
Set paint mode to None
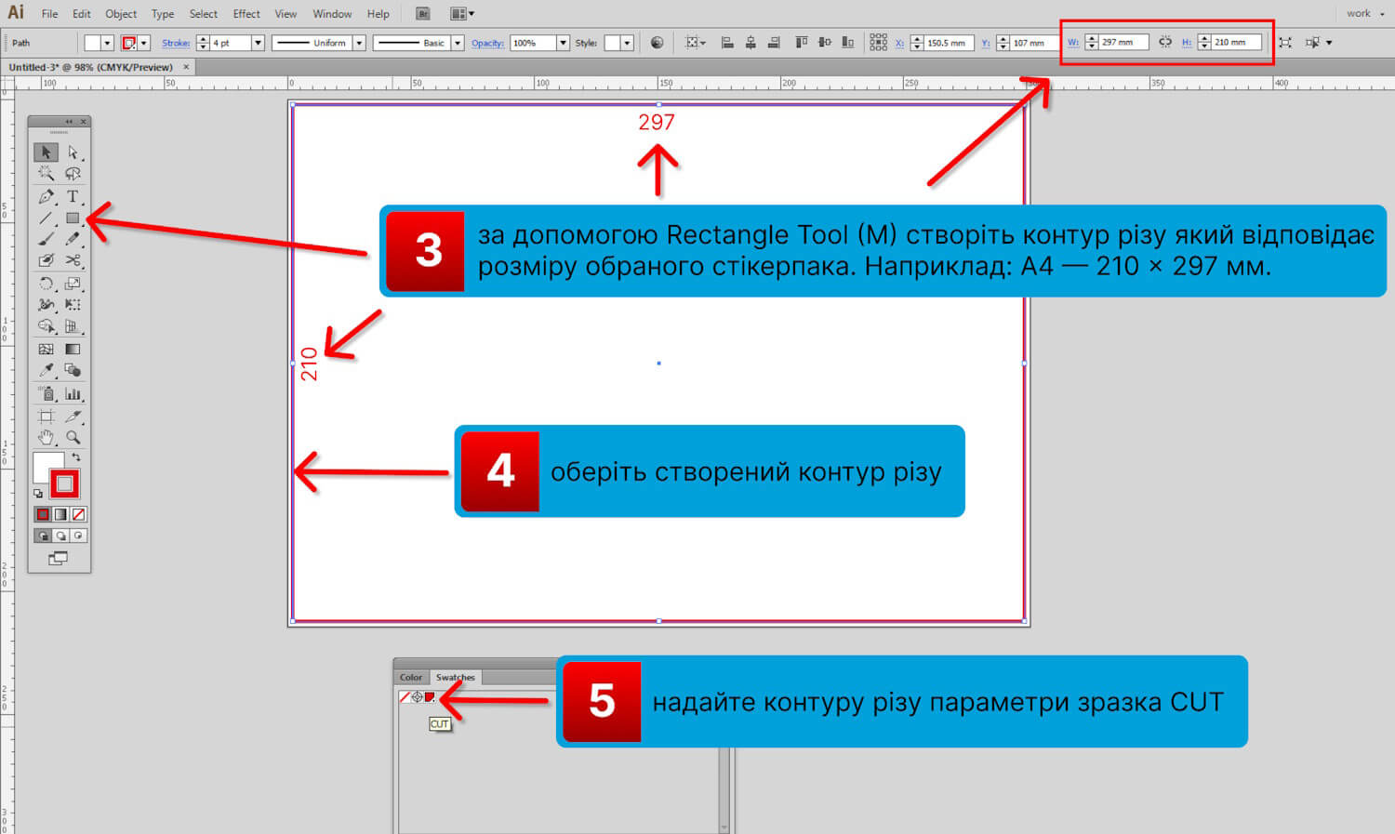point(78,514)
